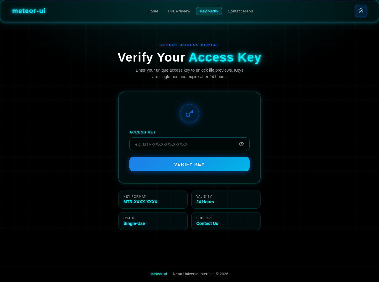Screen dimensions: 379x282
Task: Click the shield icon in the header
Action: (x=361, y=11)
